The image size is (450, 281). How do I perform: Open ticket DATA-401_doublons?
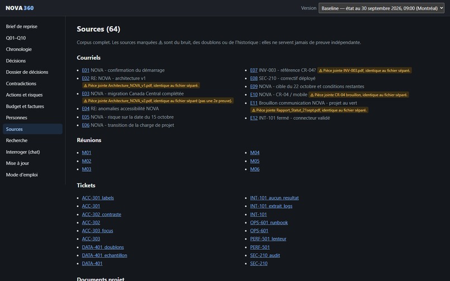coord(103,247)
